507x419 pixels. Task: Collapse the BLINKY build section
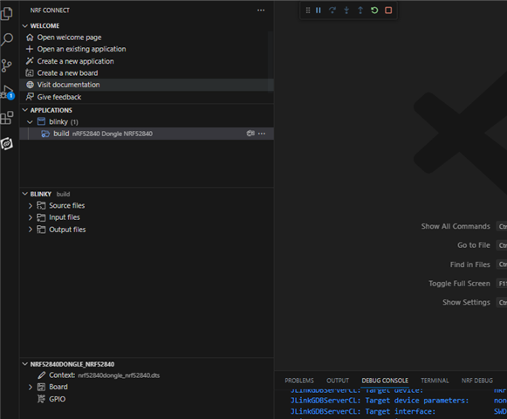(x=25, y=194)
